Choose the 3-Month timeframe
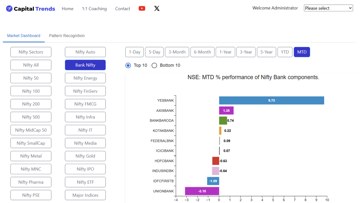The height and width of the screenshot is (203, 360). (177, 52)
